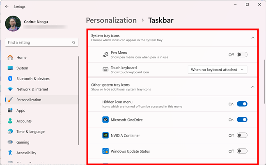
Task: Click the Microsoft OneDrive app icon
Action: (105, 120)
